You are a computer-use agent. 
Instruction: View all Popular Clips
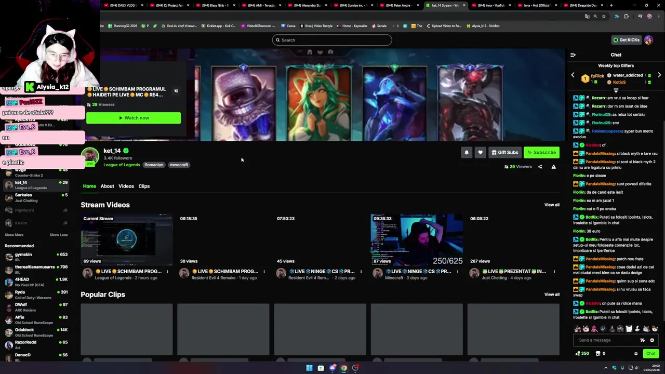pos(552,295)
